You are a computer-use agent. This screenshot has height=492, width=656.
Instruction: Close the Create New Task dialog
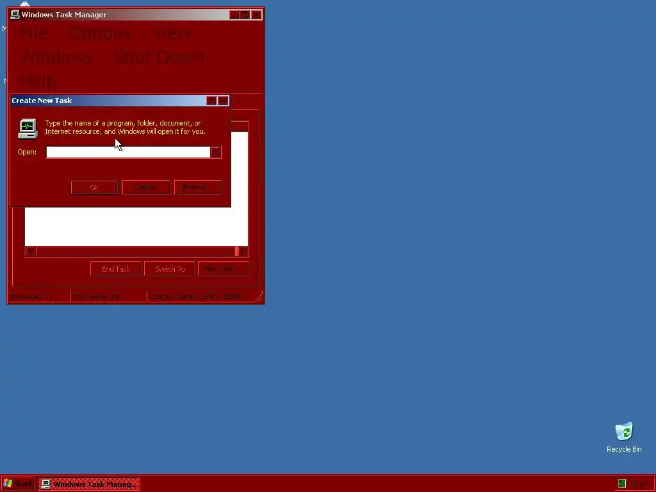224,101
